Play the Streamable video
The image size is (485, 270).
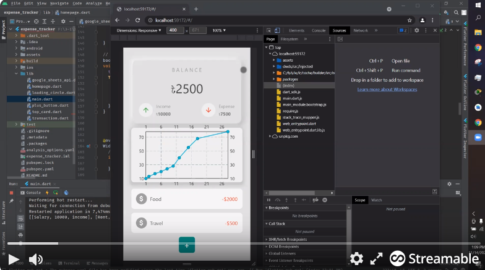[13, 259]
